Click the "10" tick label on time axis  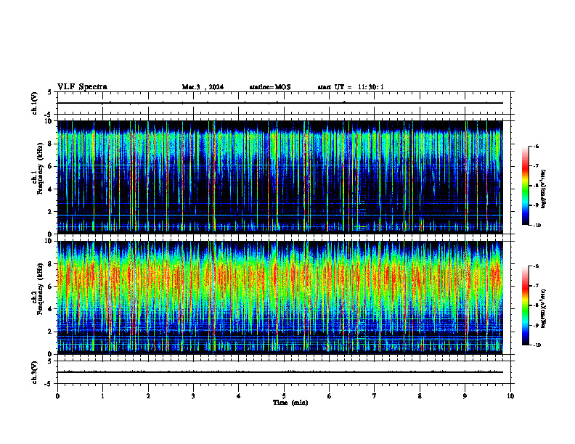coord(510,396)
